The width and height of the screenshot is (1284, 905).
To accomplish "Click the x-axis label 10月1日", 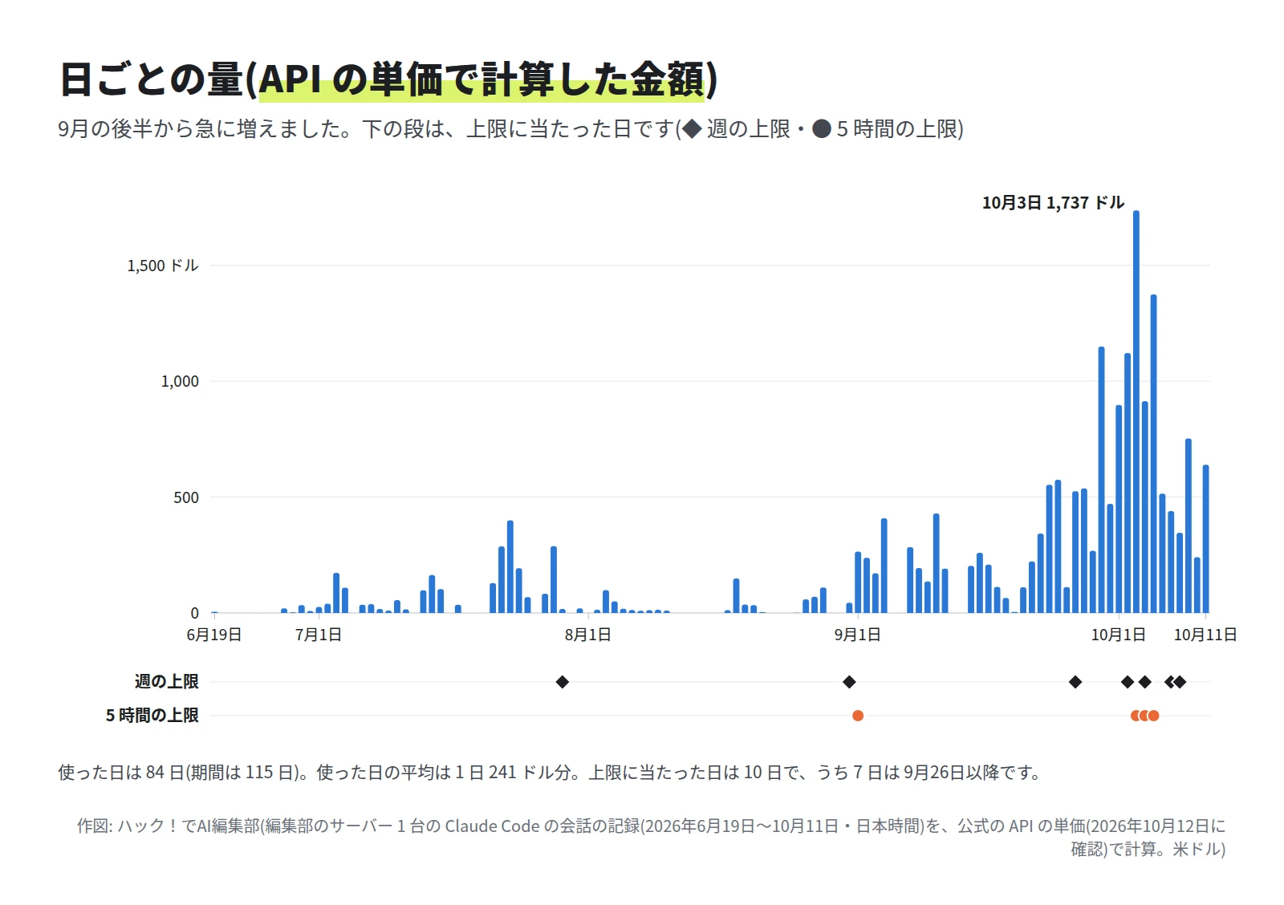I will coord(1118,635).
